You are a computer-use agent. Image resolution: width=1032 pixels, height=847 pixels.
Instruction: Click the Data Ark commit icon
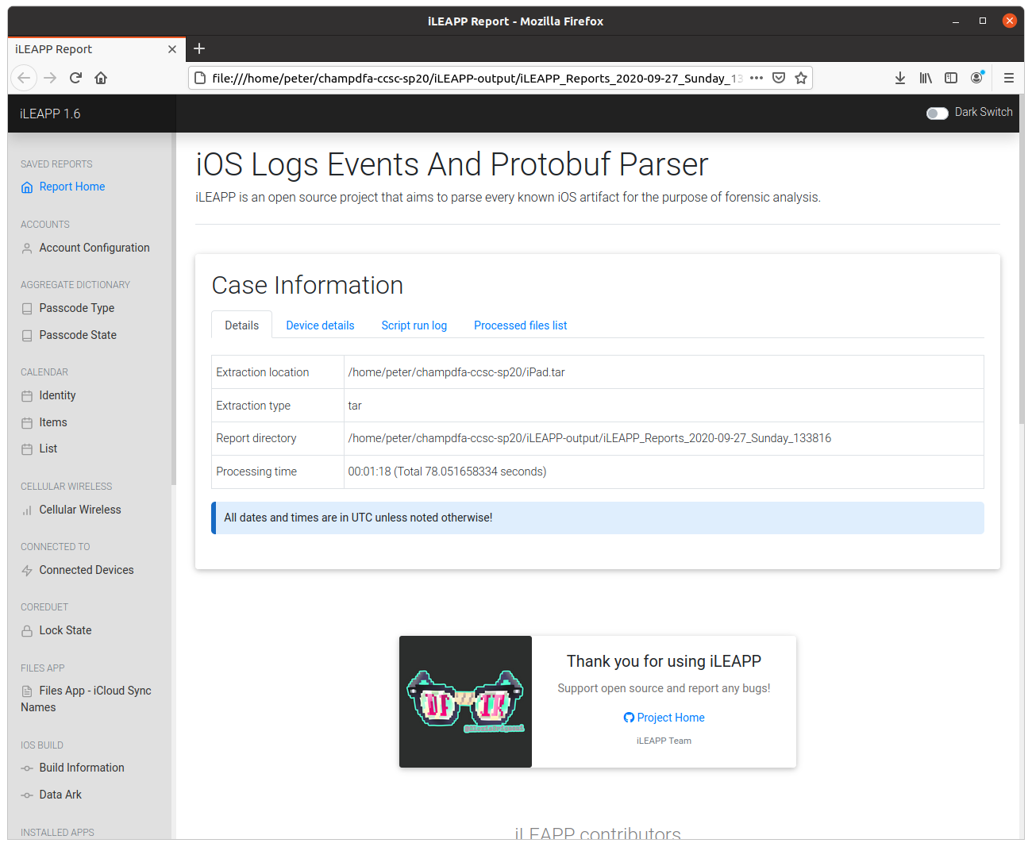pyautogui.click(x=27, y=795)
